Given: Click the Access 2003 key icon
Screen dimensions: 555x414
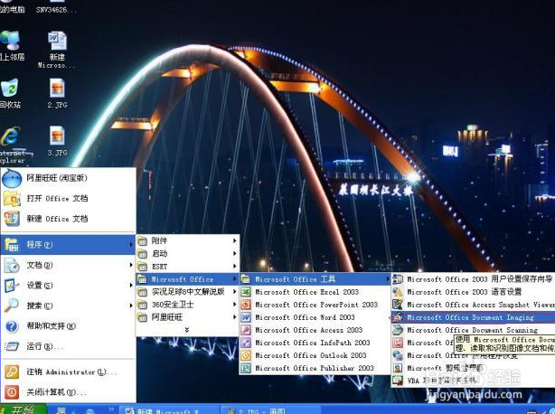Looking at the screenshot, I should pyautogui.click(x=246, y=330).
